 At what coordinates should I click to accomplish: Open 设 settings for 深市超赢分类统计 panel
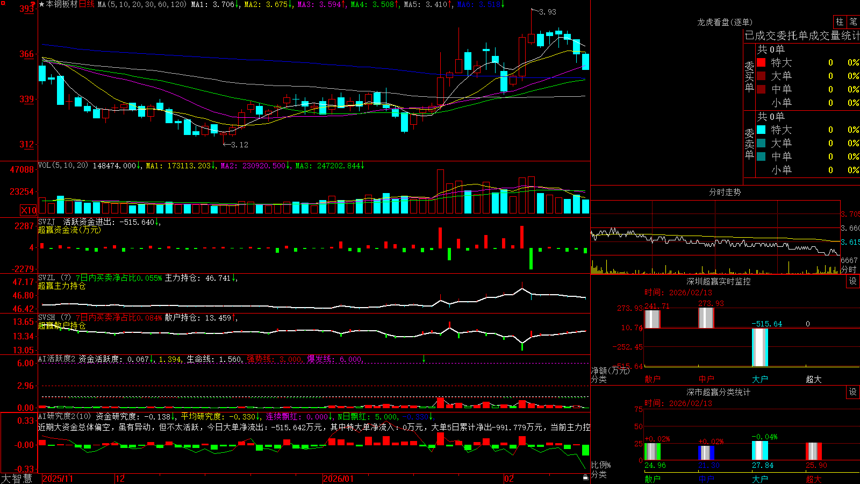853,392
